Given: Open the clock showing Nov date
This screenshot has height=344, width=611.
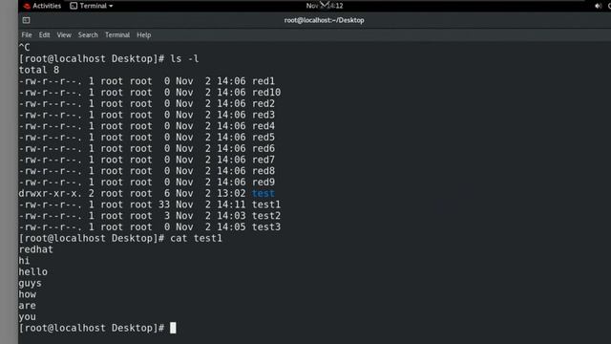Looking at the screenshot, I should click(325, 6).
